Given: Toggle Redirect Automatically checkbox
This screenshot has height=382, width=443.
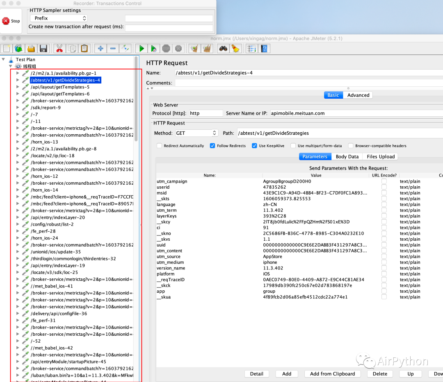Looking at the screenshot, I should [x=159, y=146].
